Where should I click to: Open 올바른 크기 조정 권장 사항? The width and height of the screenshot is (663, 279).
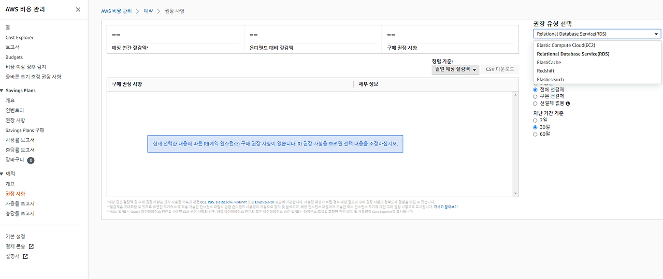coord(33,77)
